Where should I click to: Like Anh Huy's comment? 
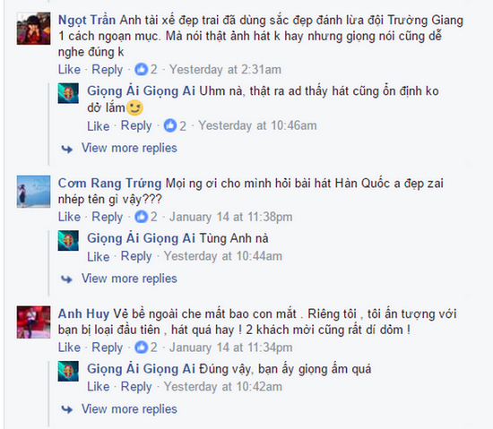(x=69, y=347)
